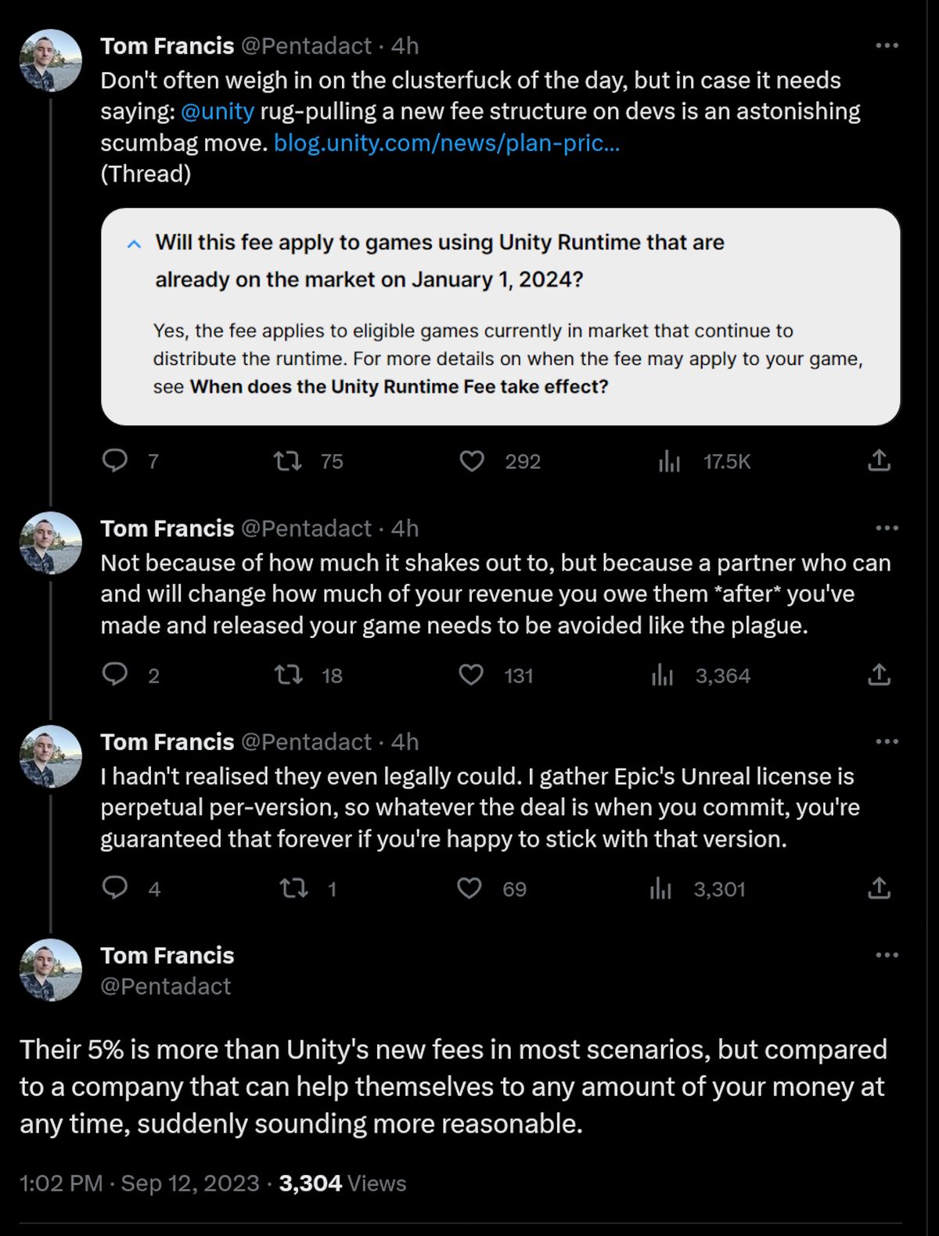Retweet the third tweet
Screen dimensions: 939x1236
coord(292,888)
